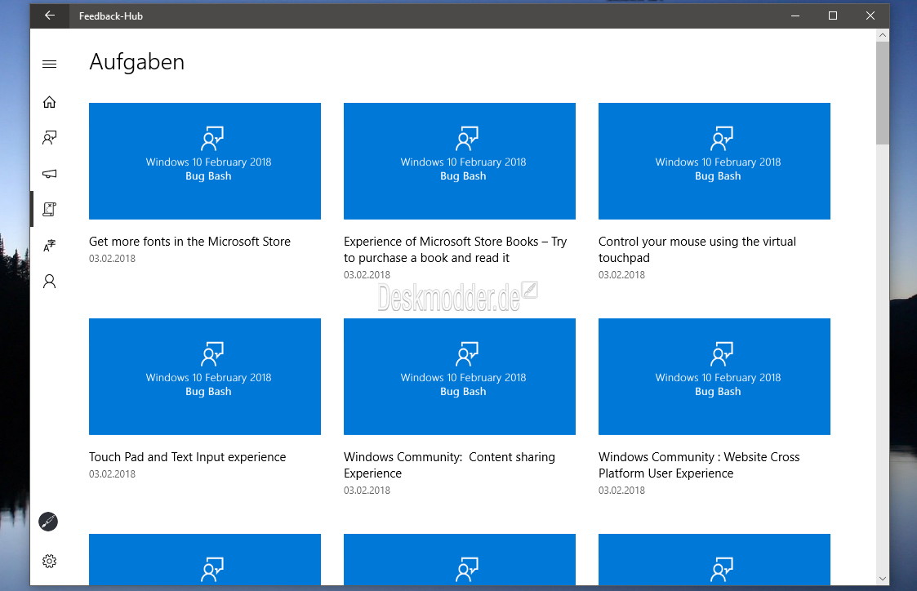Open Achievements via the letter A sidebar icon
The height and width of the screenshot is (591, 917).
point(50,246)
